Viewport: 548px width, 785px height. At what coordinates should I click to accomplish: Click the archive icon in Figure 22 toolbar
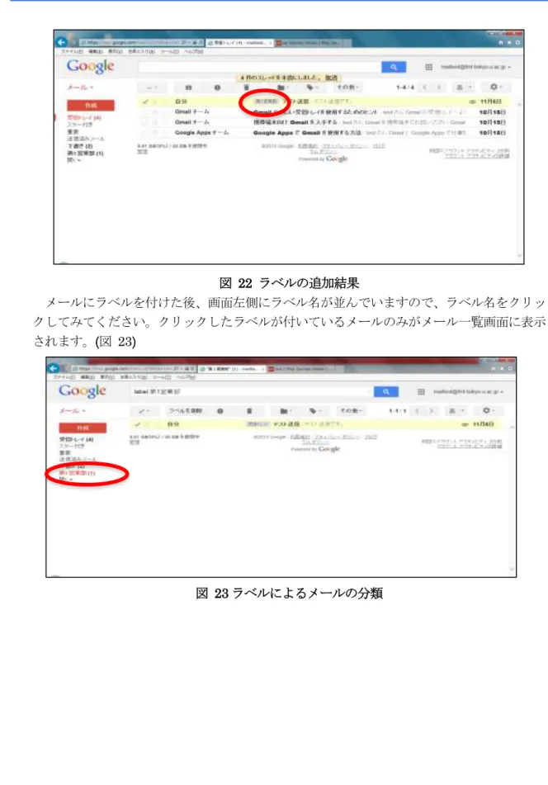pyautogui.click(x=189, y=87)
